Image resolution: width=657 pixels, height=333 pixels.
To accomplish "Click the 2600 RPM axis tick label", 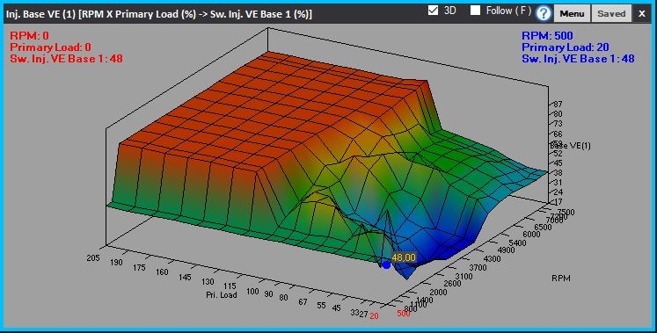I will 452,284.
